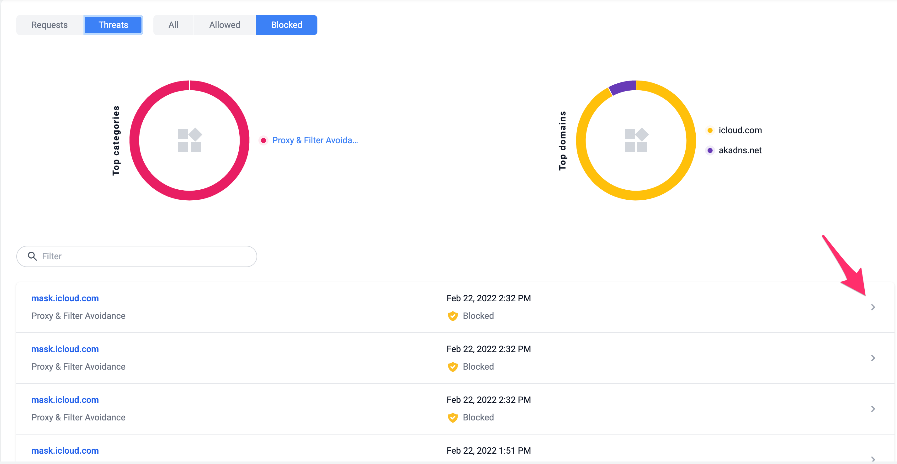Select the Threats tab

(x=113, y=25)
